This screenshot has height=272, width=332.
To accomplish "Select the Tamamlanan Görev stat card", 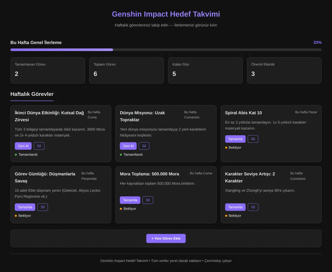I will [x=48, y=70].
